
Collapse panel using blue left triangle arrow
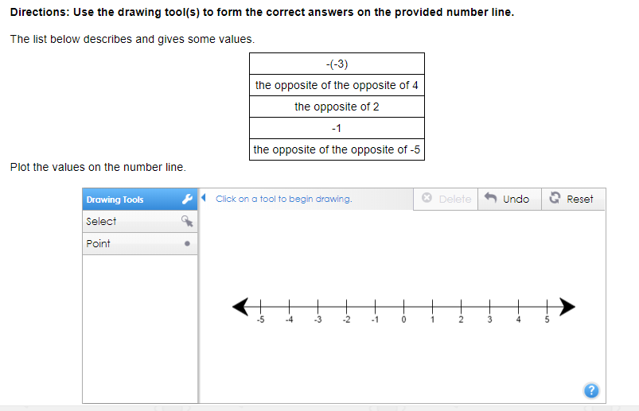click(204, 198)
